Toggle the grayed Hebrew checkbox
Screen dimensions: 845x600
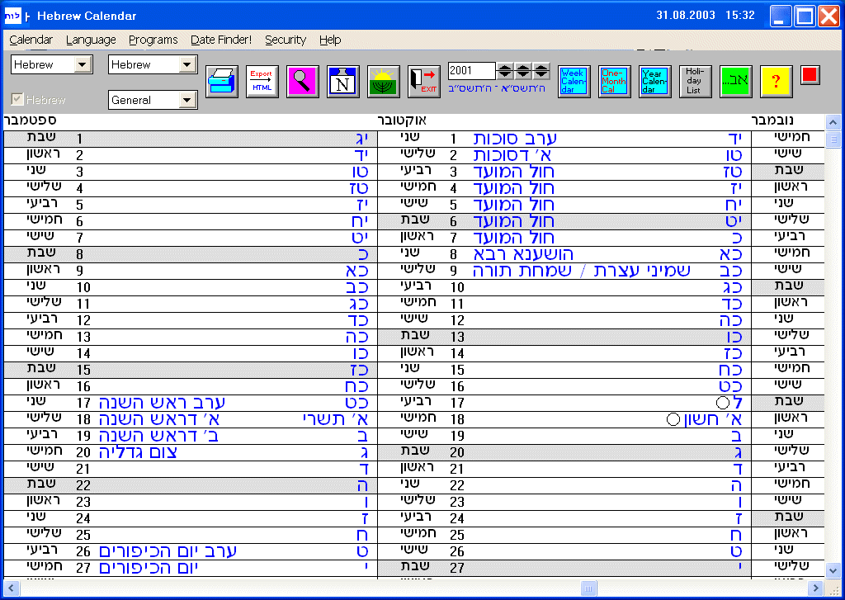(x=17, y=99)
